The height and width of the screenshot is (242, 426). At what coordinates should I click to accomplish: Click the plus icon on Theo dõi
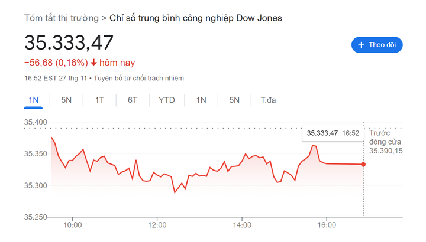360,45
